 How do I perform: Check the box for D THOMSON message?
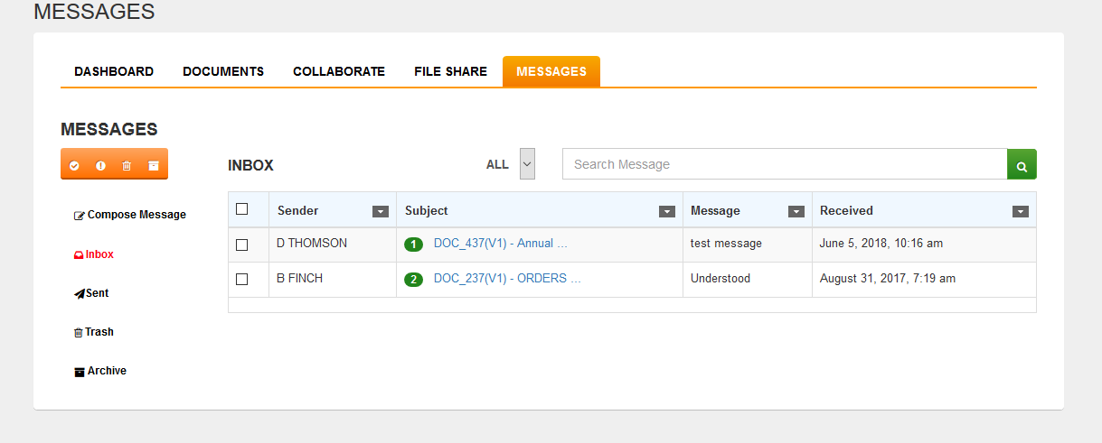[241, 245]
